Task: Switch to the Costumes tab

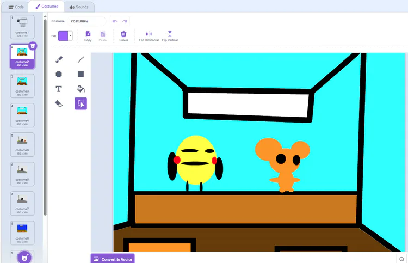Action: click(x=47, y=6)
